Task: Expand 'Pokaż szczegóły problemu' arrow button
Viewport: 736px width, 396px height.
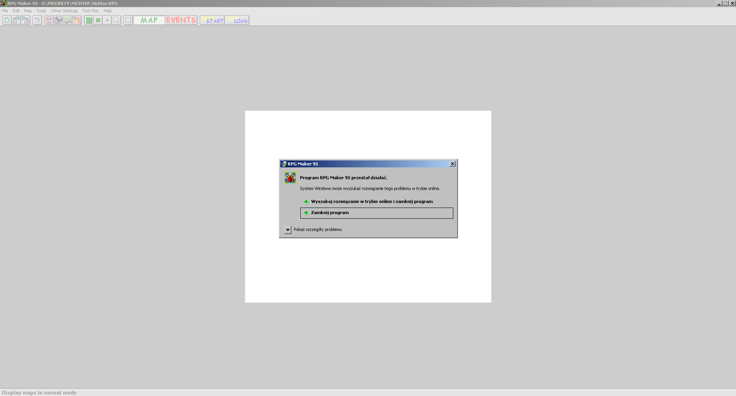Action: tap(288, 230)
